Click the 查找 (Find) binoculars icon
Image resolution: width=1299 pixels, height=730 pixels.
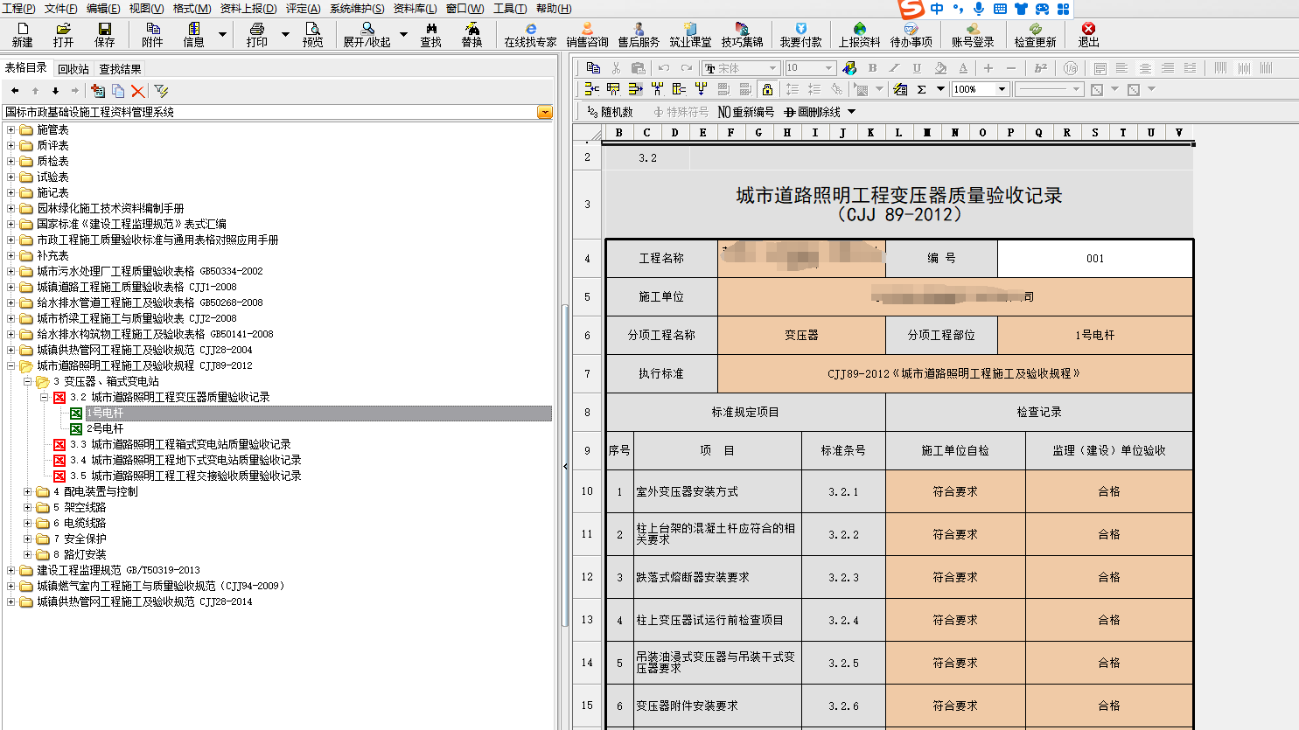(431, 35)
